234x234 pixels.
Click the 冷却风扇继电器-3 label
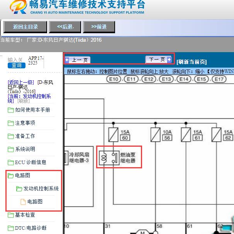(79, 158)
